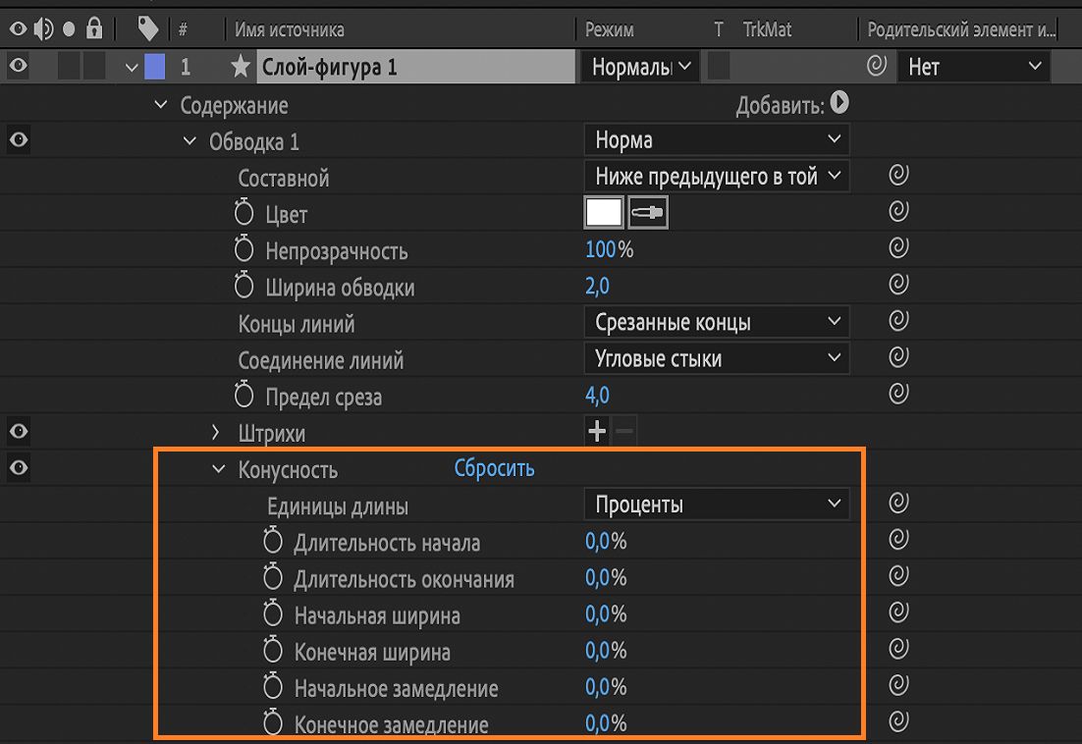
Task: Open the Единицы длины Проценты dropdown
Action: pos(717,505)
